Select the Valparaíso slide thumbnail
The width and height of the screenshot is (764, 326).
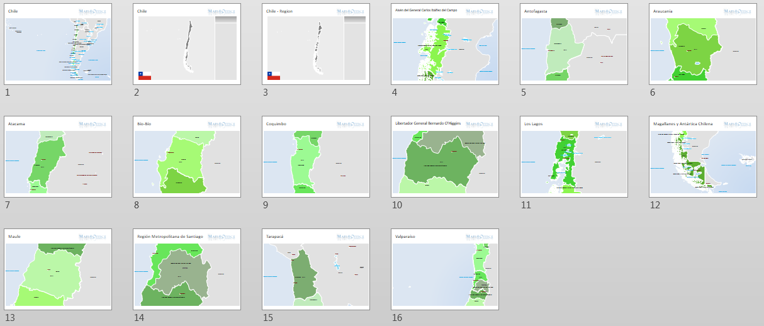(x=445, y=269)
